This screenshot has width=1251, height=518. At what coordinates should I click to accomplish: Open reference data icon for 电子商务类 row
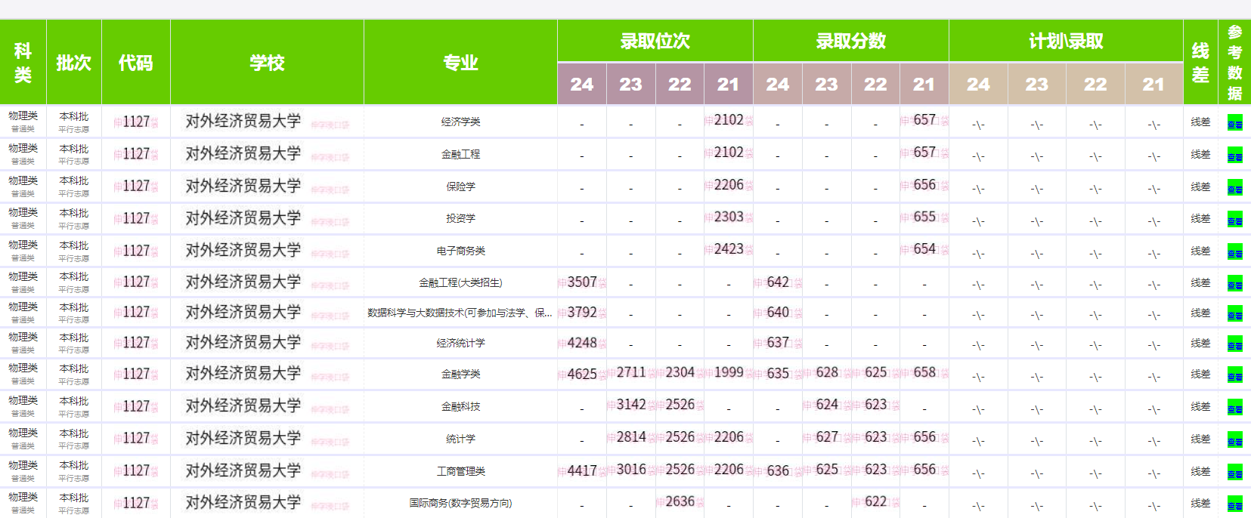(x=1234, y=252)
